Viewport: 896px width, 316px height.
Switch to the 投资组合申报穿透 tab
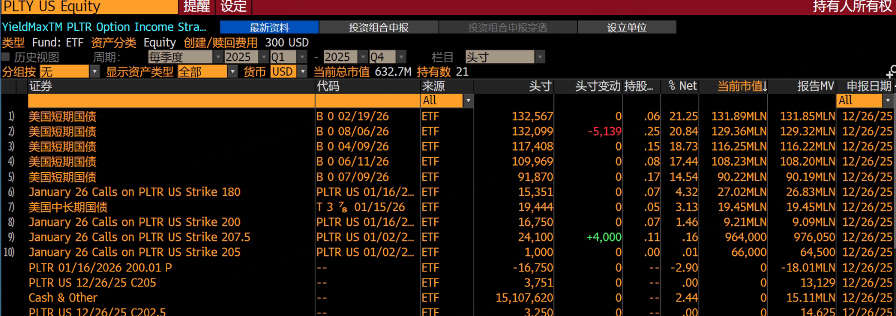[508, 27]
